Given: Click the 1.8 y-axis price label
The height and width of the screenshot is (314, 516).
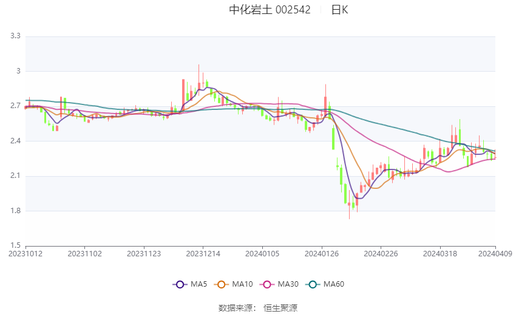Looking at the screenshot, I should (15, 211).
